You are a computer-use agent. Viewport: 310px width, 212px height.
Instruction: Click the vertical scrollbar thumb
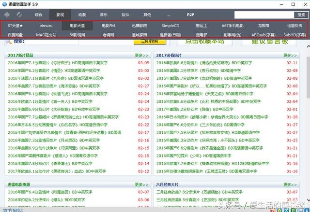point(308,78)
